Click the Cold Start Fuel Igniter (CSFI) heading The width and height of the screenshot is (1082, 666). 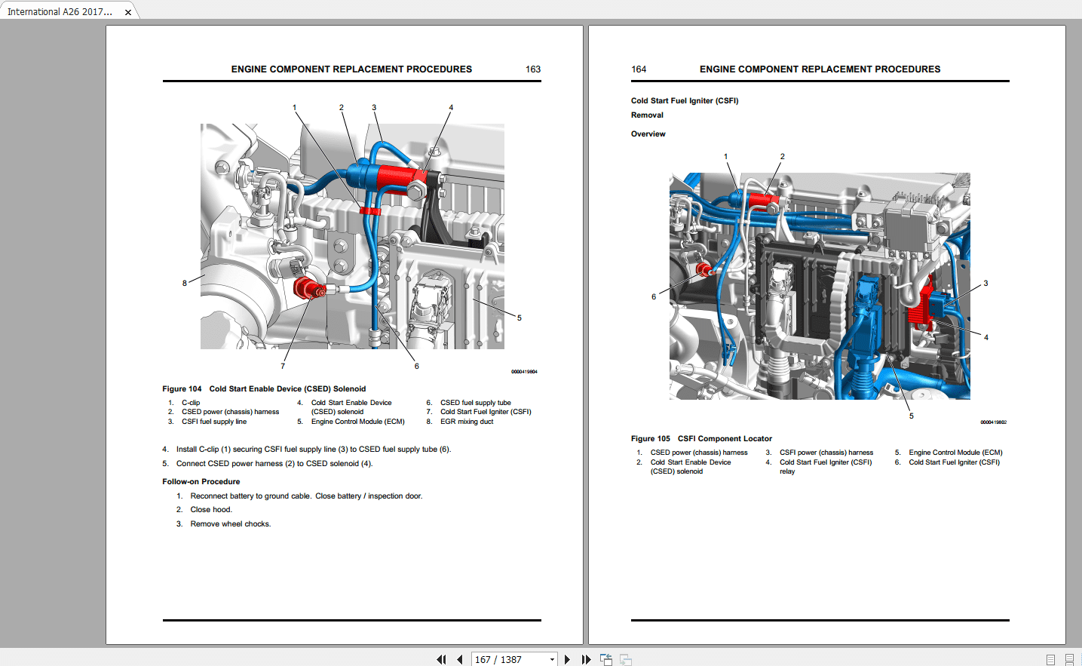tap(685, 100)
